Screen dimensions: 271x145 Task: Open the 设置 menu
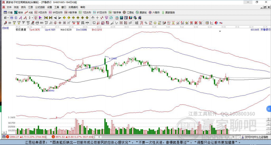click(x=49, y=7)
